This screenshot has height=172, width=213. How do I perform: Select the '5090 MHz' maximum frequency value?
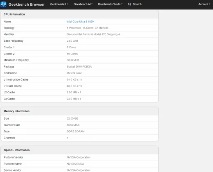pyautogui.click(x=73, y=60)
